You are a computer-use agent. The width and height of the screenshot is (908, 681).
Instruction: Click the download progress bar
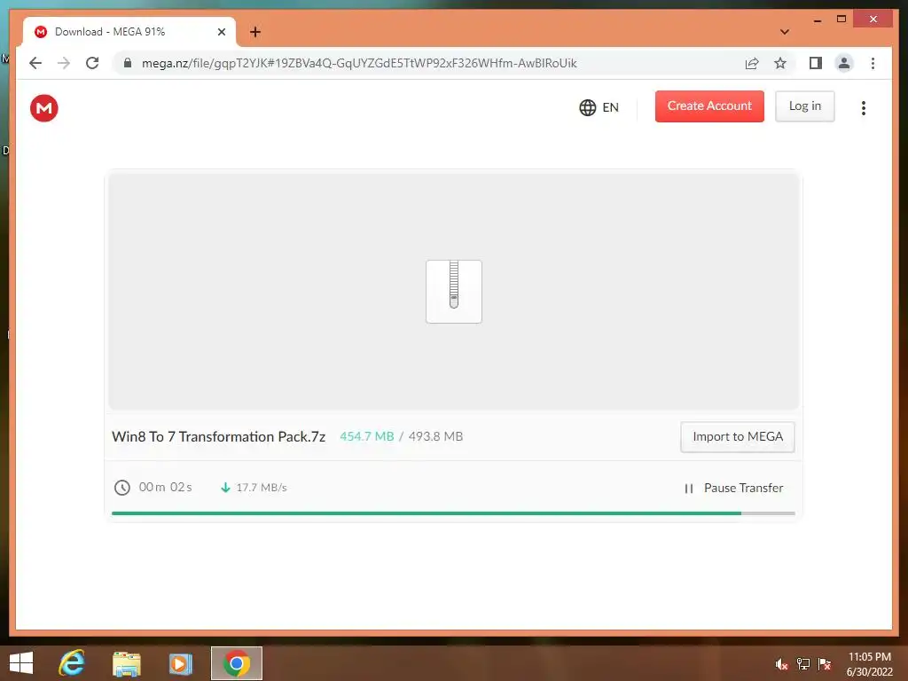tap(453, 513)
